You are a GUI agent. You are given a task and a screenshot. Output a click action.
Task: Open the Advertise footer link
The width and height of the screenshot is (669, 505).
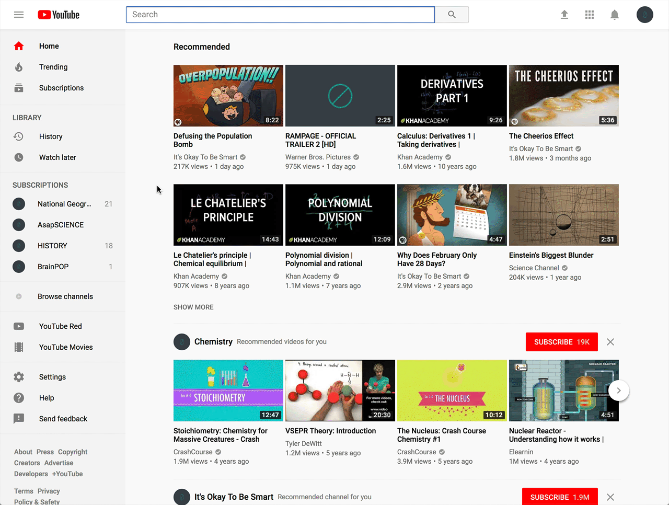click(59, 463)
